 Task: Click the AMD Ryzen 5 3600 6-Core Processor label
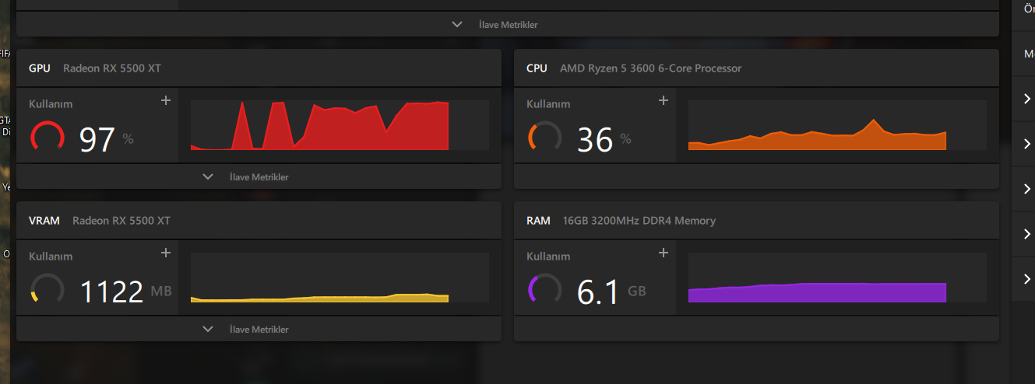click(650, 68)
